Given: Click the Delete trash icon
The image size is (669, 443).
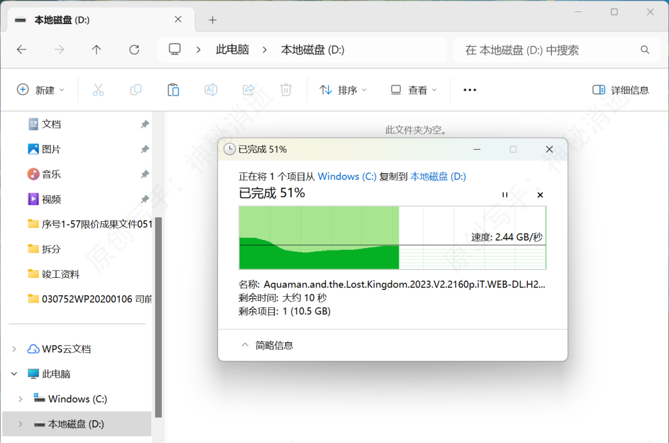Looking at the screenshot, I should [286, 90].
